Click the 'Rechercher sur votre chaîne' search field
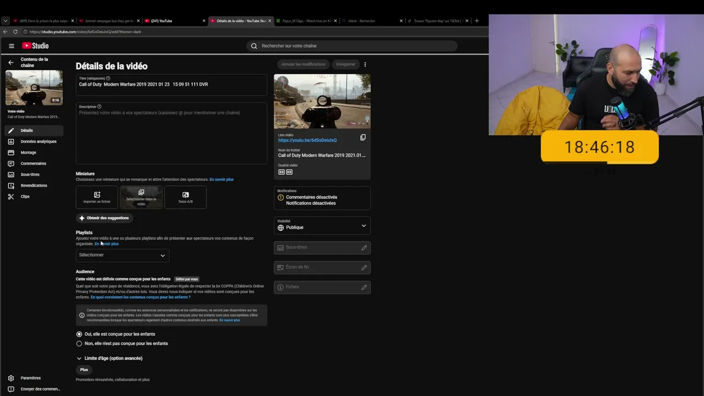This screenshot has height=396, width=704. tap(352, 46)
